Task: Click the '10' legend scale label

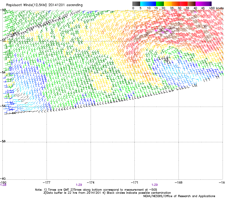Action: 149,8
